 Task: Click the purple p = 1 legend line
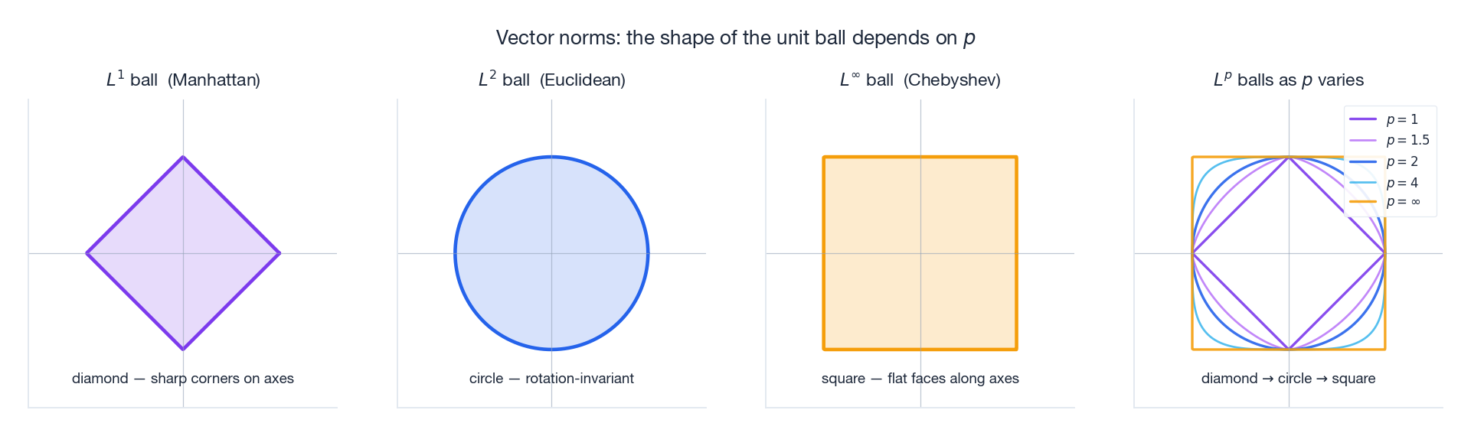click(x=1363, y=119)
